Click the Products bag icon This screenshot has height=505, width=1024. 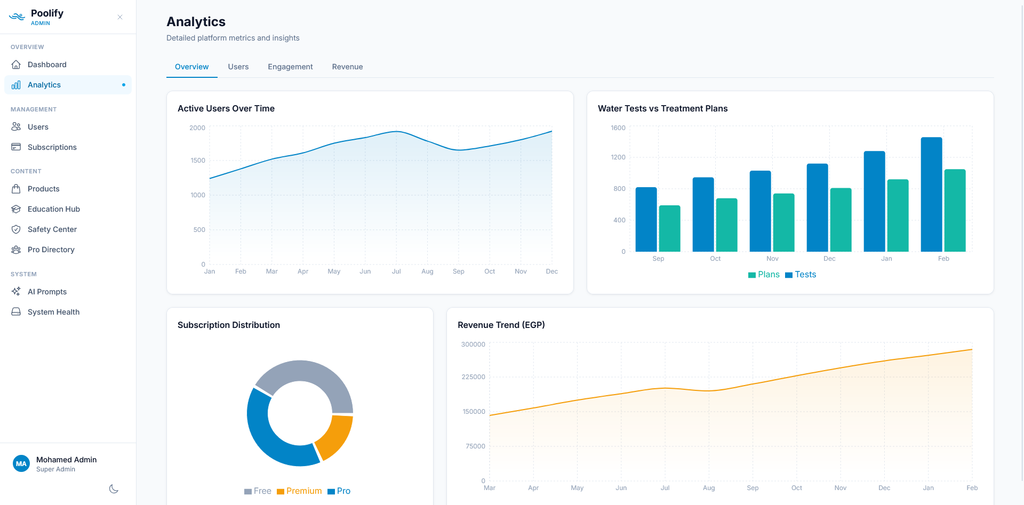point(16,189)
